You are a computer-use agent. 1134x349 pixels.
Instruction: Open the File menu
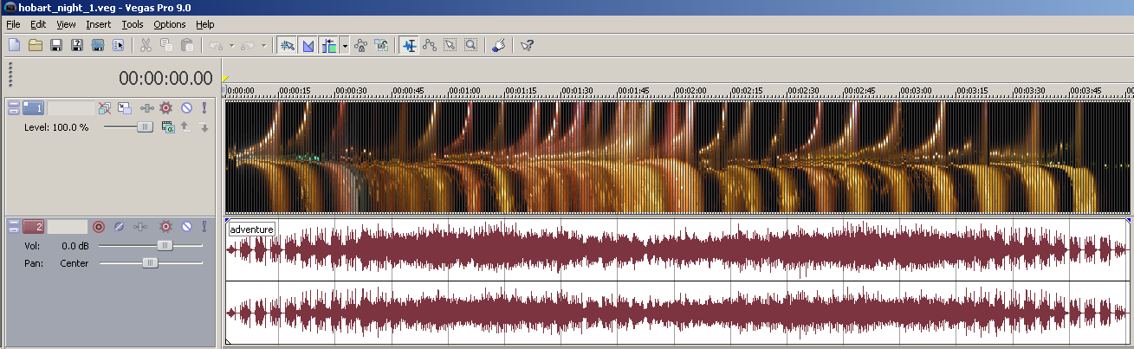[13, 24]
